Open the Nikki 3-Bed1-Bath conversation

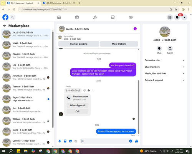(26, 45)
